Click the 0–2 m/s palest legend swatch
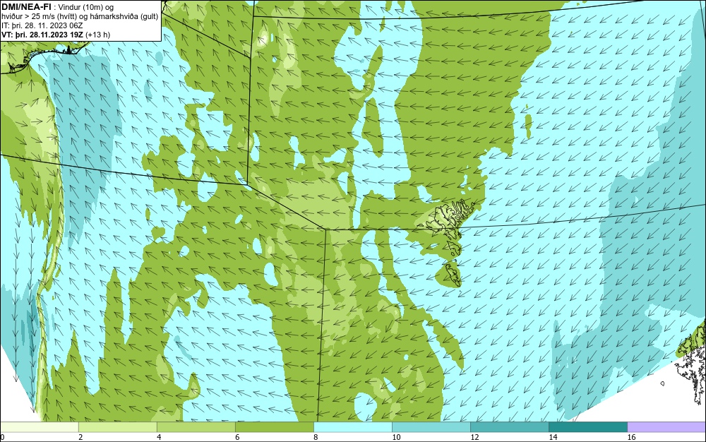The image size is (706, 442). (x=39, y=426)
